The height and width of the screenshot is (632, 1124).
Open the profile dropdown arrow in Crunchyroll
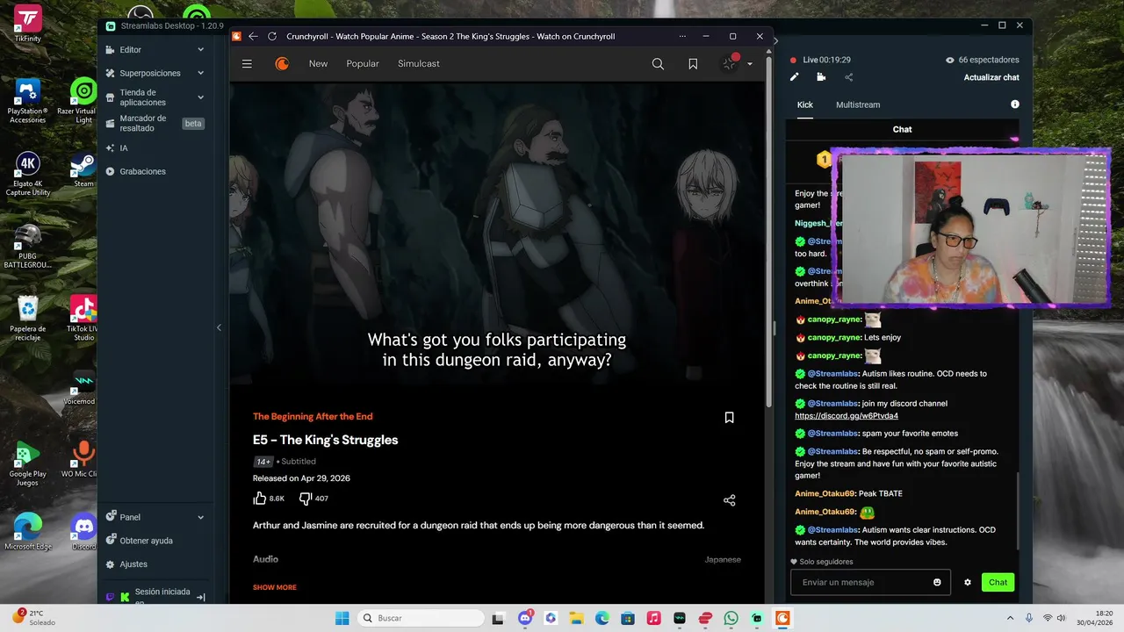(750, 64)
